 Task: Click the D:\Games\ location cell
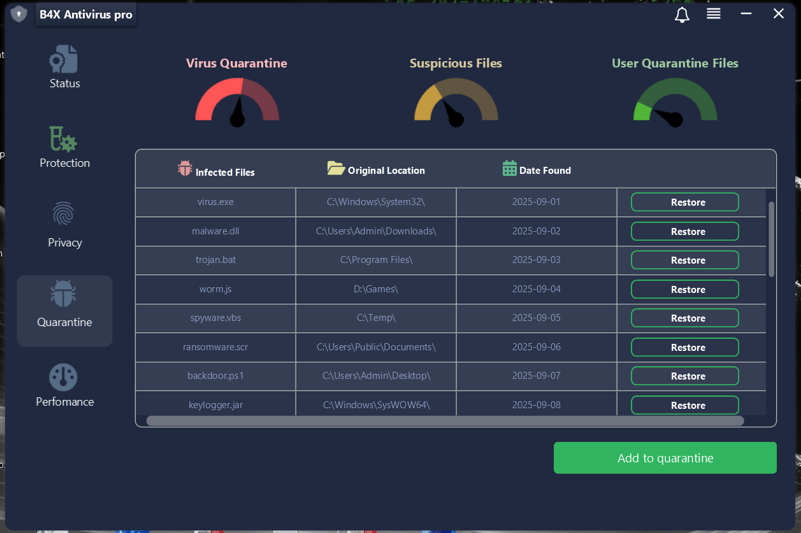pyautogui.click(x=376, y=289)
